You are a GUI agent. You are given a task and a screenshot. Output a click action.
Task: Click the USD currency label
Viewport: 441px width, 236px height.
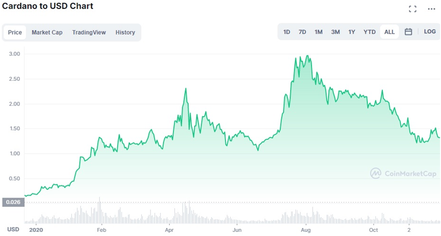(x=13, y=230)
